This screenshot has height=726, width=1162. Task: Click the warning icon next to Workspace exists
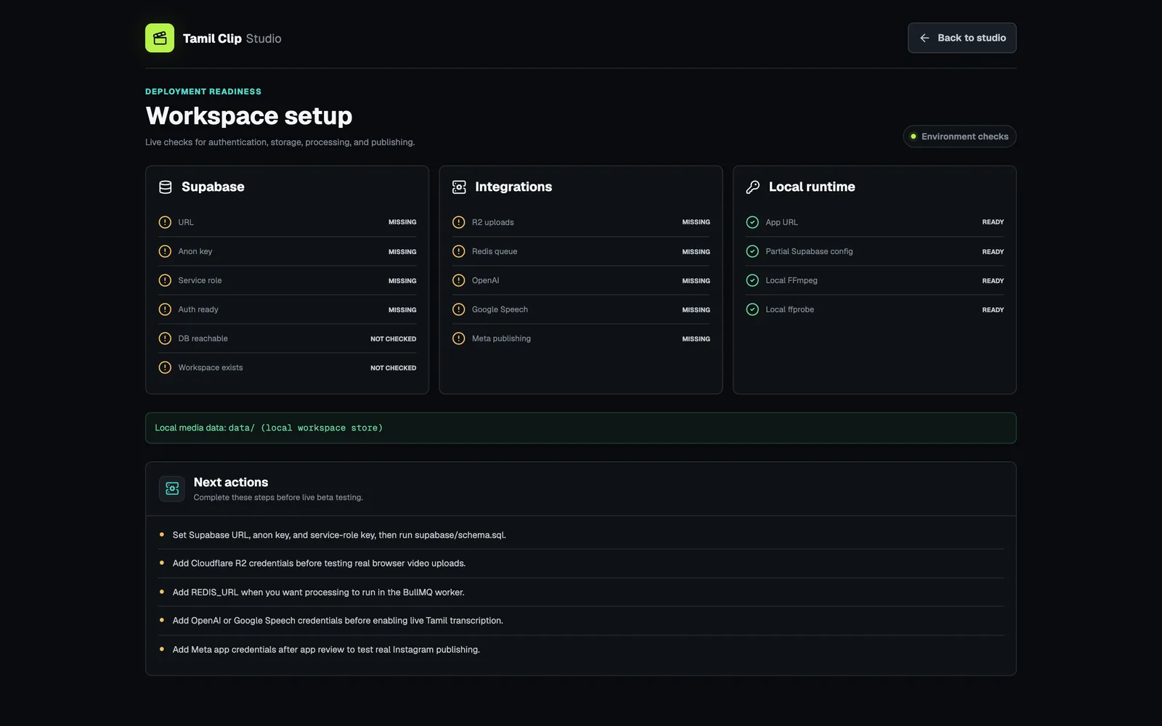coord(165,367)
